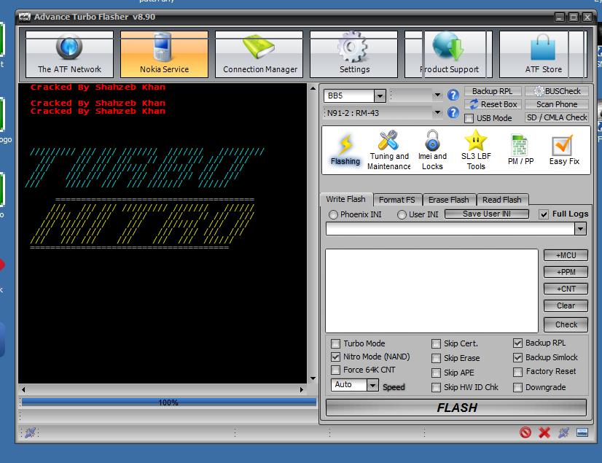Image resolution: width=602 pixels, height=463 pixels.
Task: Click connection plug icon at bottom left
Action: pyautogui.click(x=31, y=432)
